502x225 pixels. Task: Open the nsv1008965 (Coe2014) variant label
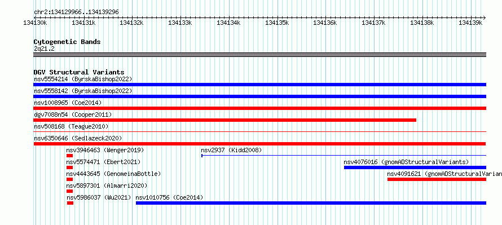pos(68,103)
